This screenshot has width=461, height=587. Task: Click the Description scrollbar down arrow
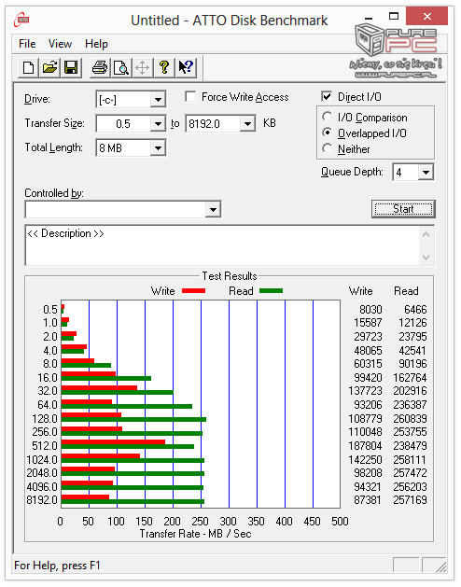coord(426,258)
